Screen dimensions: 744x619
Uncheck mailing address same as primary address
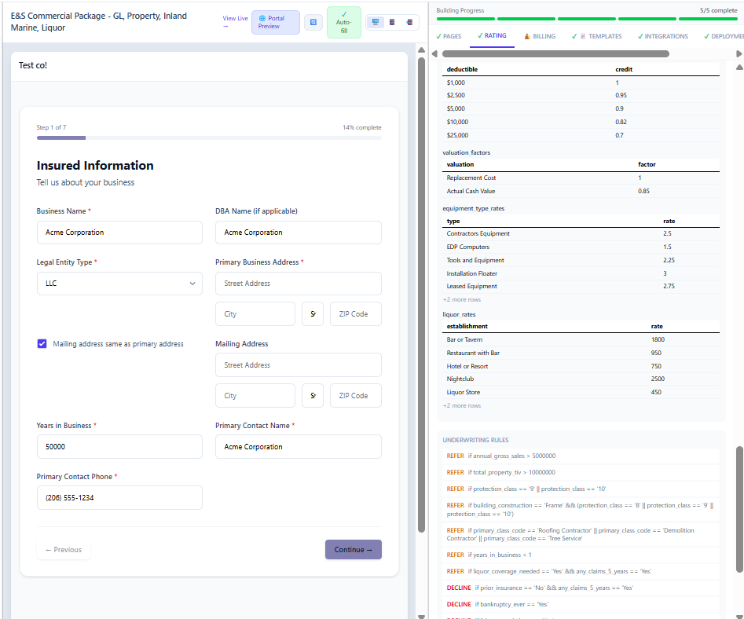(42, 343)
